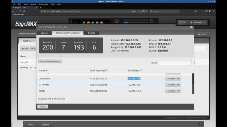Click the browser Forward arrow

[17, 11]
